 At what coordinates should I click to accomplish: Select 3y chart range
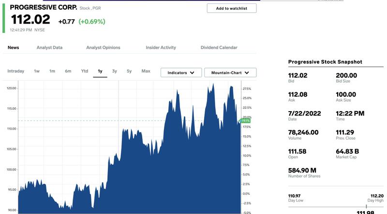pos(115,71)
